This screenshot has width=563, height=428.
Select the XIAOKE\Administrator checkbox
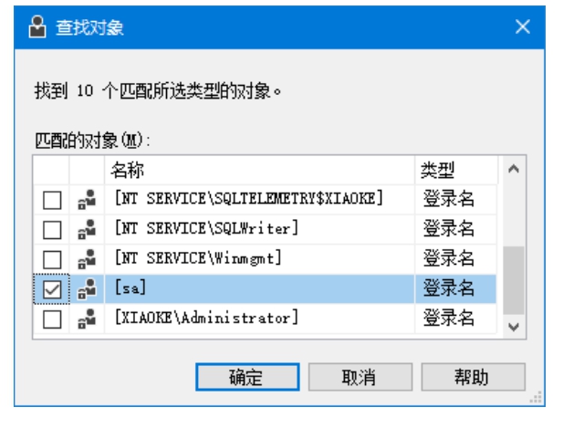point(52,319)
